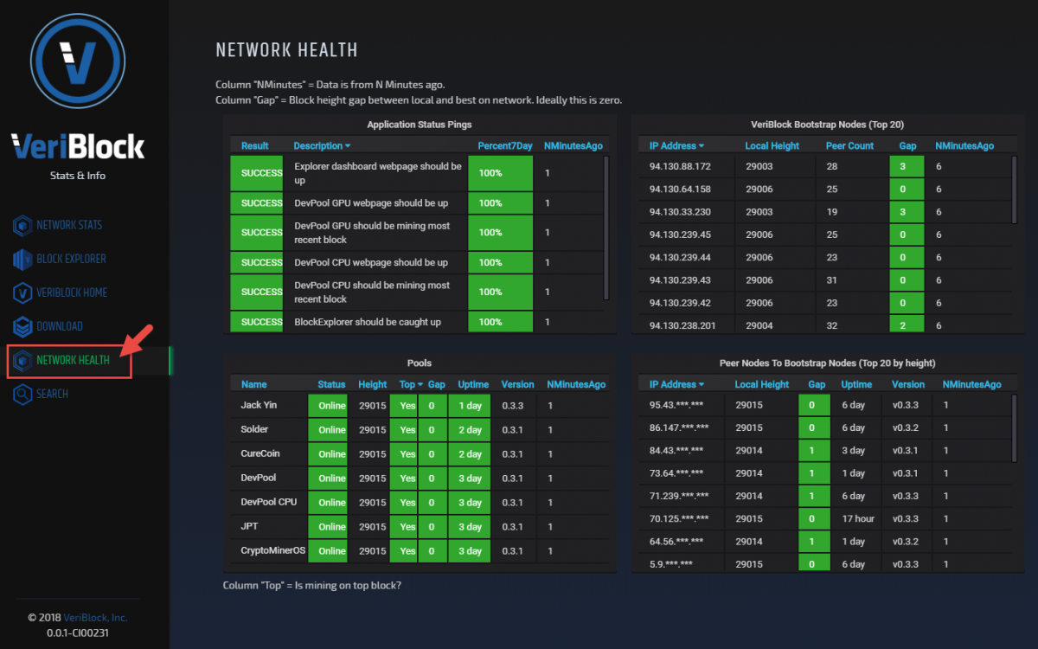Sort Pools table by Top column
Viewport: 1038px width, 649px height.
click(411, 384)
